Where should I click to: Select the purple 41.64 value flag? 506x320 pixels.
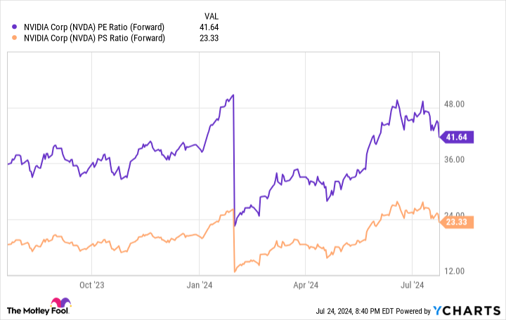456,138
